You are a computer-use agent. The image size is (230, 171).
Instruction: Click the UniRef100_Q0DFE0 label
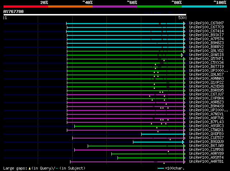point(206,134)
